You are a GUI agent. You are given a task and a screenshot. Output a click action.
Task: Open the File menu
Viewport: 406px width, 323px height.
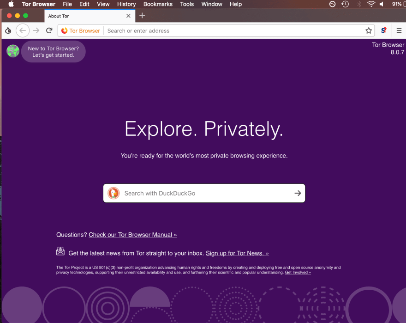(x=67, y=4)
